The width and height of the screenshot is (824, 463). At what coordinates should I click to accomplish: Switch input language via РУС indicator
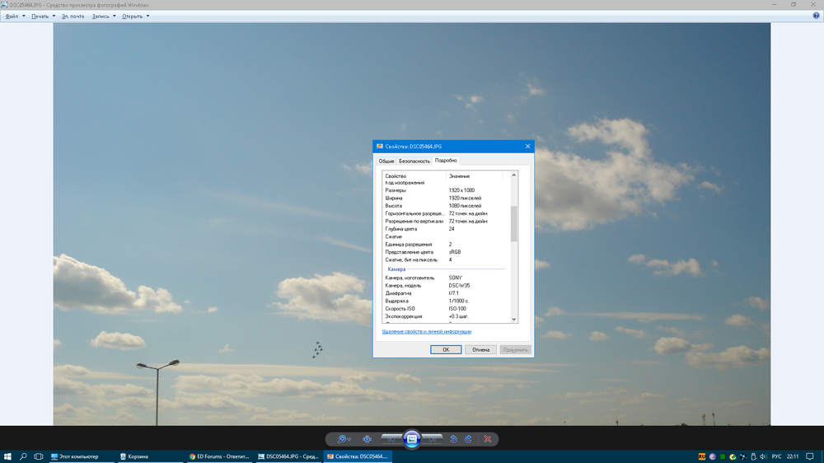pos(777,456)
